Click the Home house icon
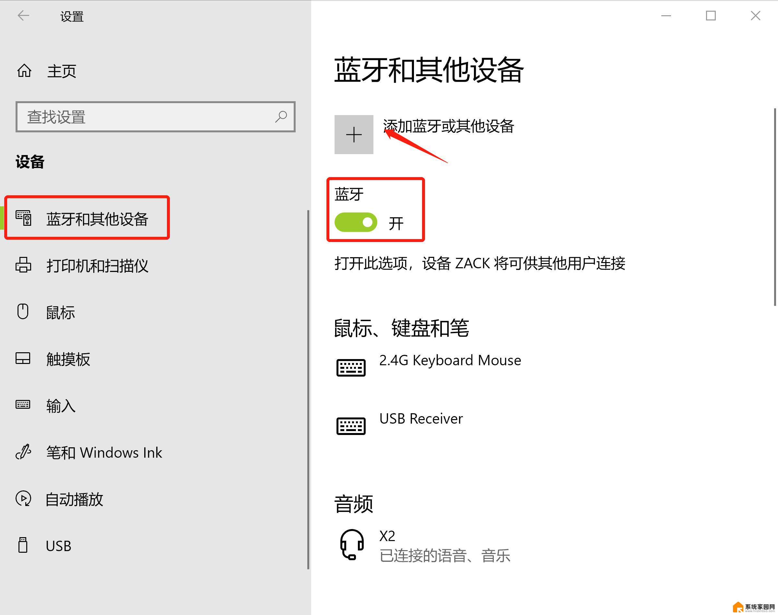This screenshot has height=615, width=778. tap(24, 71)
